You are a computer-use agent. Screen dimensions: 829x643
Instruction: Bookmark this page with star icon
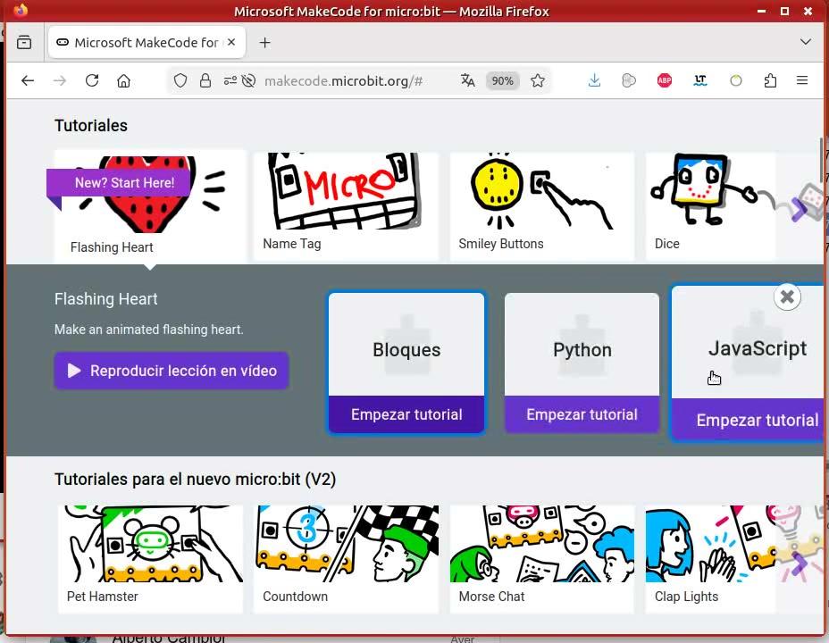tap(538, 80)
